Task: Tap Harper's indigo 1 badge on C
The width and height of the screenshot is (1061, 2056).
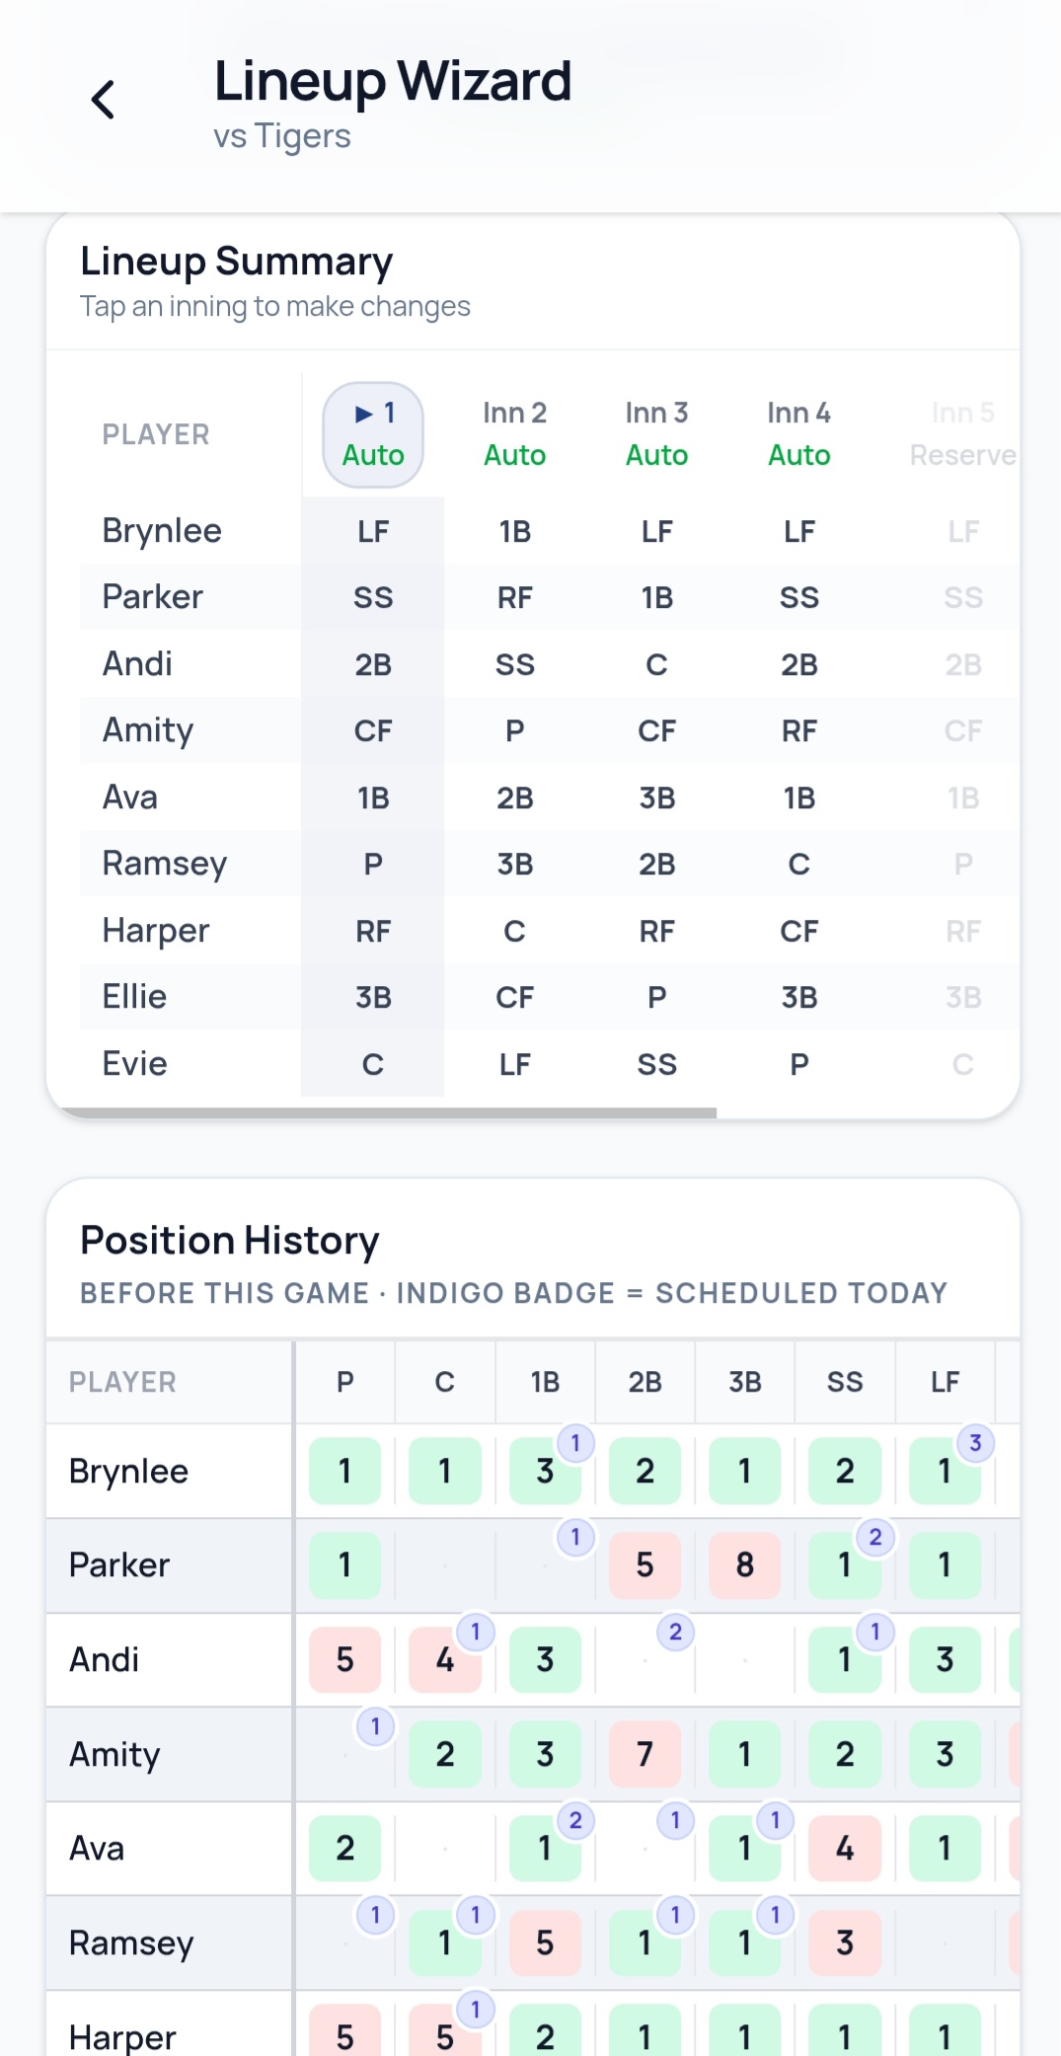Action: point(476,2009)
